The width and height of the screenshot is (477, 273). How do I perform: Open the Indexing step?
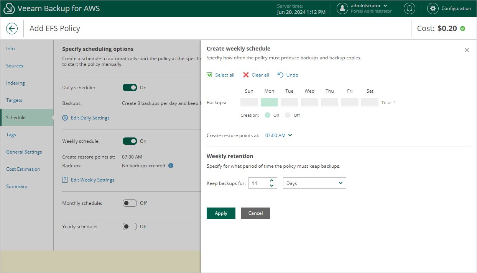(27, 83)
